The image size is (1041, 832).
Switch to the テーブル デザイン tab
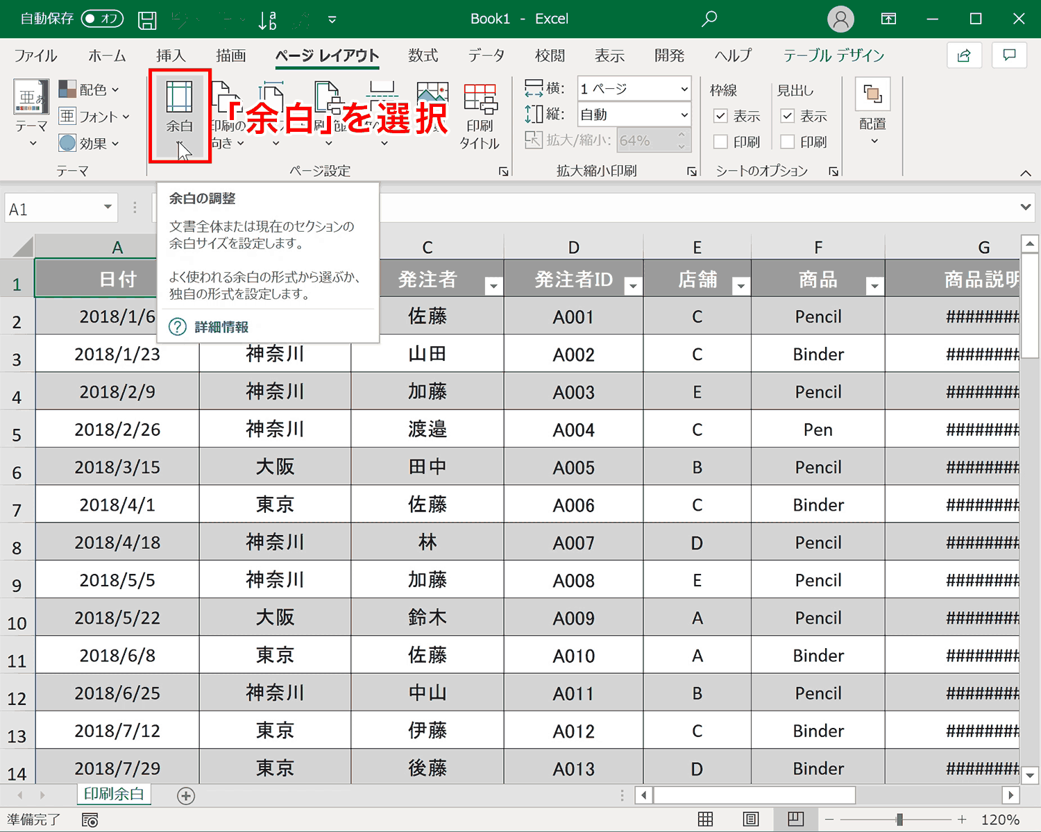pos(834,56)
